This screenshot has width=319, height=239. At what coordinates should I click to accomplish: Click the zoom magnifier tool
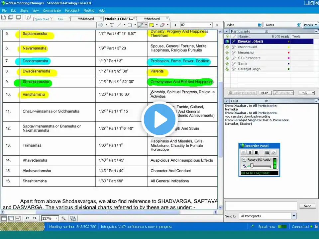click(63, 218)
